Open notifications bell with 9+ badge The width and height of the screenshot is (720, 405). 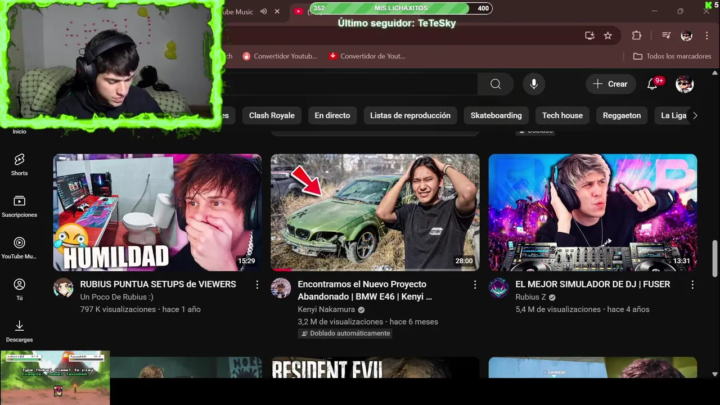pos(652,84)
